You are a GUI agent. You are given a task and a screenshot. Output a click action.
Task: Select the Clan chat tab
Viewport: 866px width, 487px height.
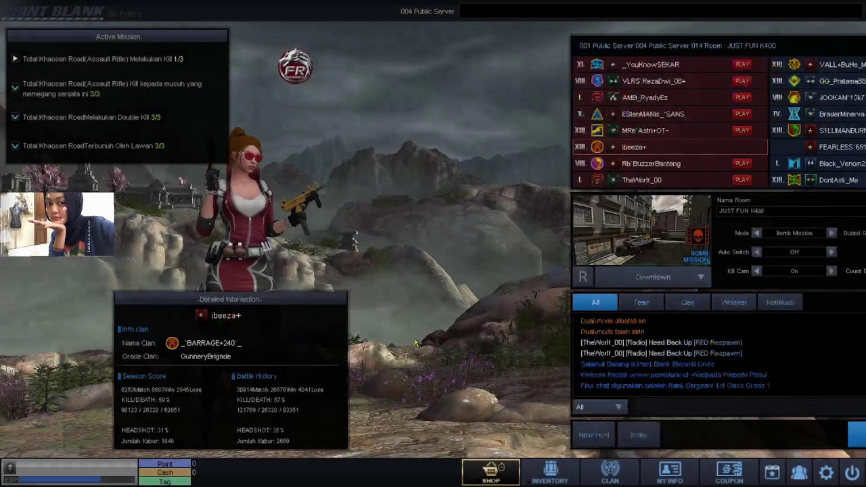click(687, 302)
